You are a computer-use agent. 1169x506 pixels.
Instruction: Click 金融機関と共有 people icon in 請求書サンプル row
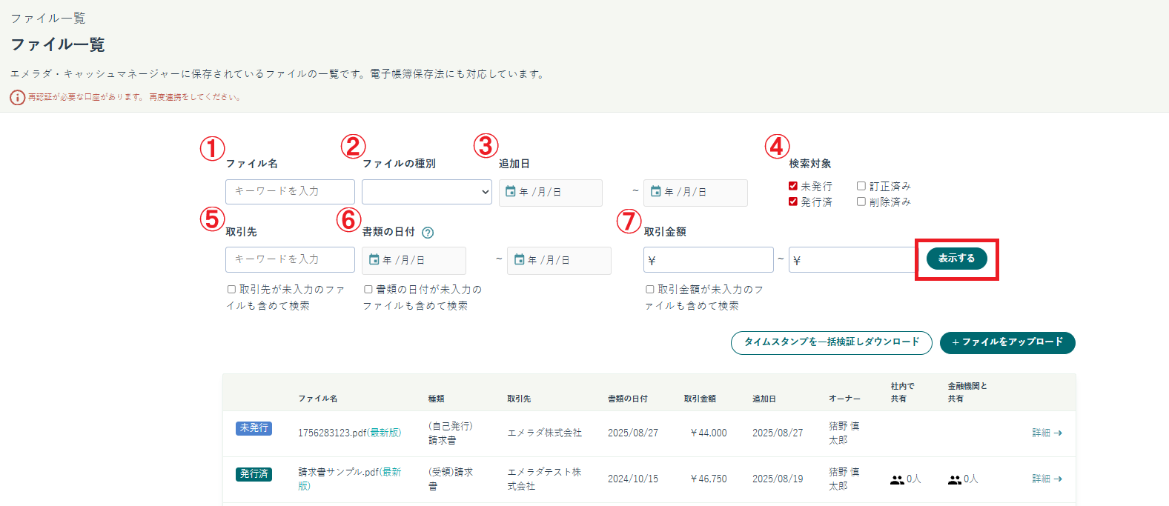coord(955,480)
